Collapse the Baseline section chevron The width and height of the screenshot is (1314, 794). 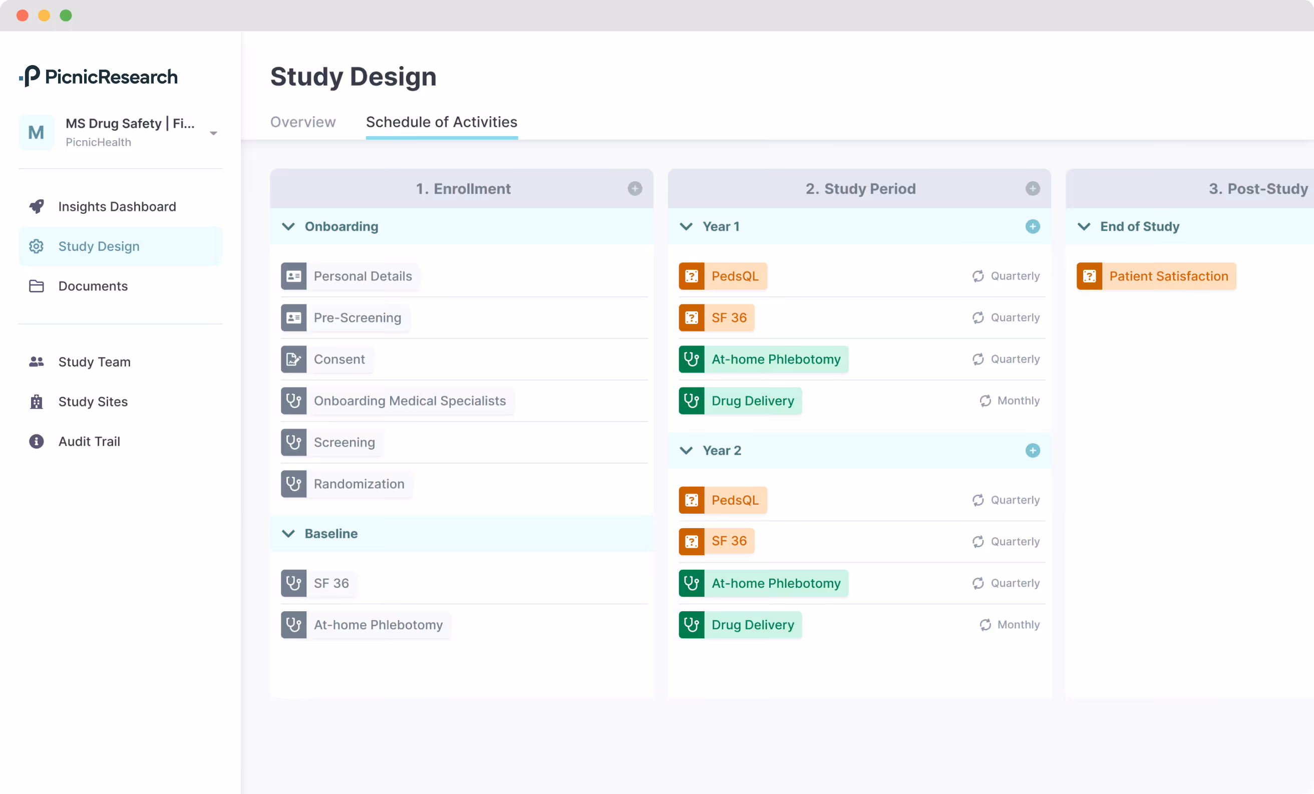(288, 533)
